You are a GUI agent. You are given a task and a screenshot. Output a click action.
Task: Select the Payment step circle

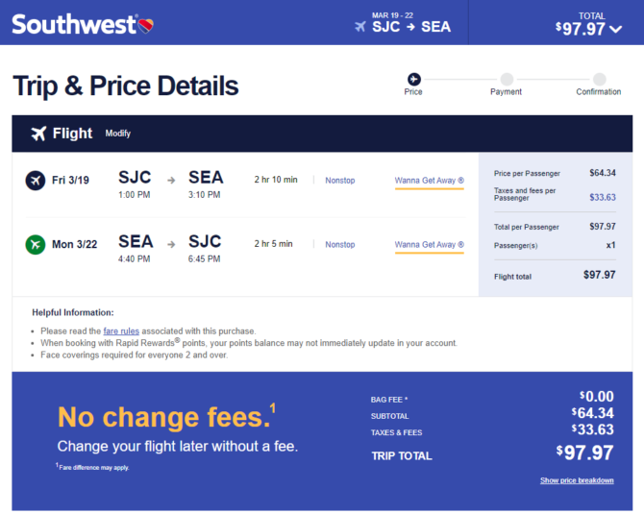click(x=507, y=79)
